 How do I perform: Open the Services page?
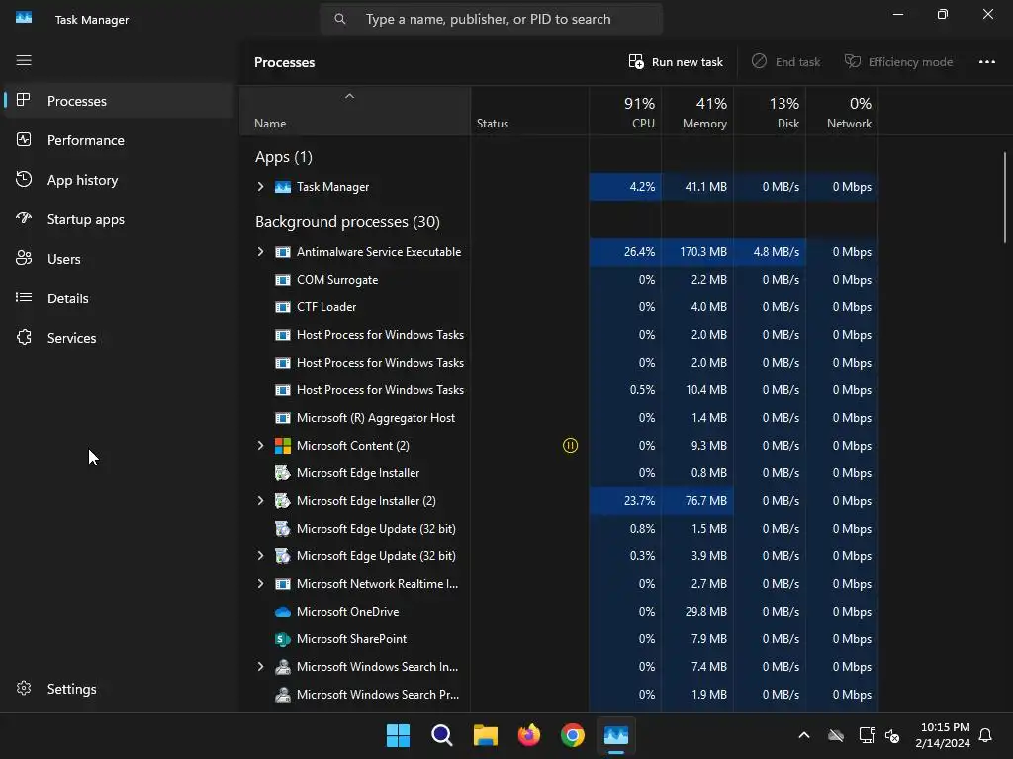pos(119,338)
